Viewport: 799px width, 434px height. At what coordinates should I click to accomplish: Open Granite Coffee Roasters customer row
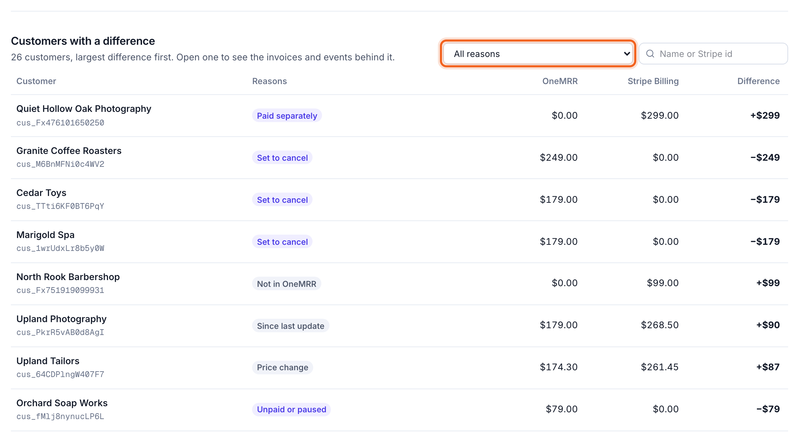[x=399, y=158]
